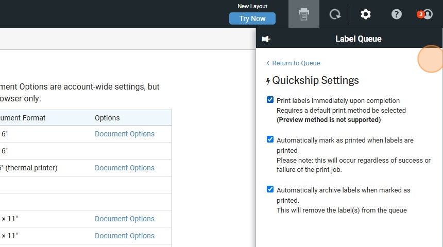This screenshot has height=247, width=443.
Task: Click the Label Queue panel title
Action: 358,39
